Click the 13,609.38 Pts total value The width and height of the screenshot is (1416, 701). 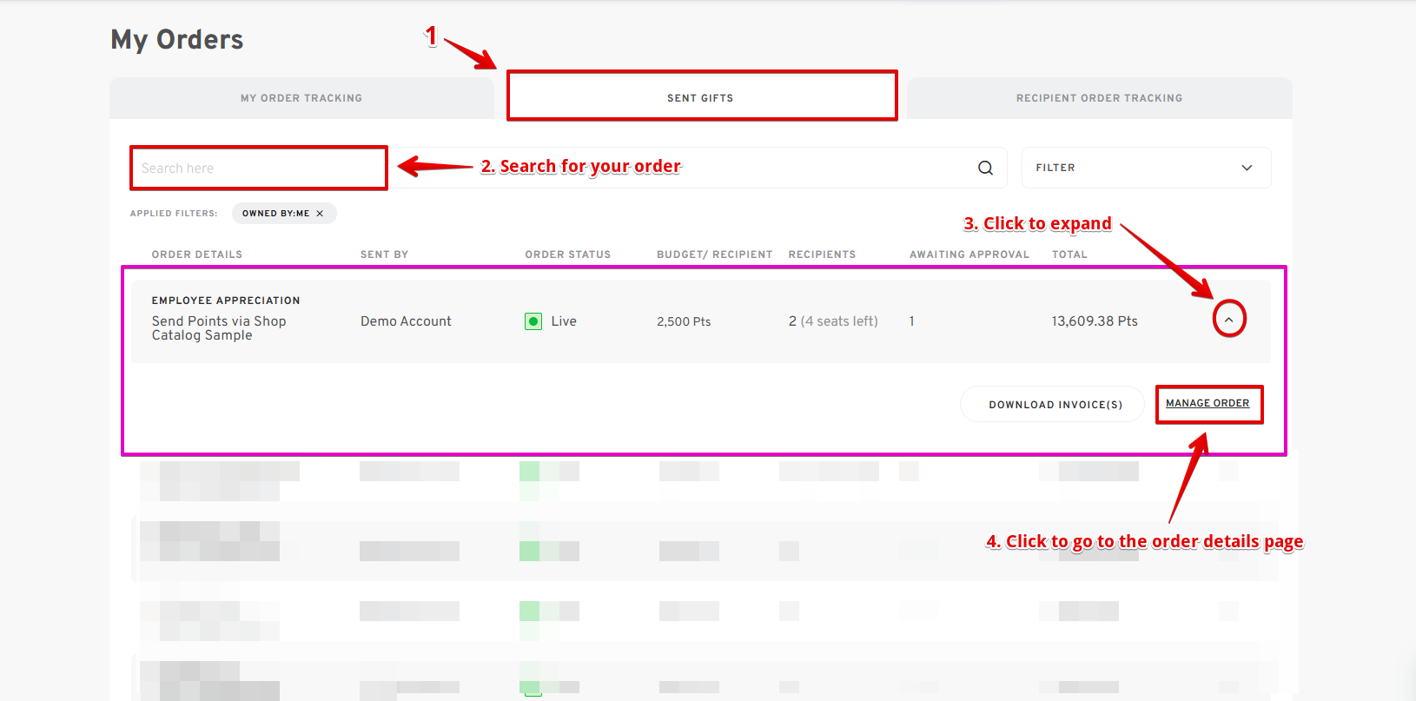coord(1095,321)
